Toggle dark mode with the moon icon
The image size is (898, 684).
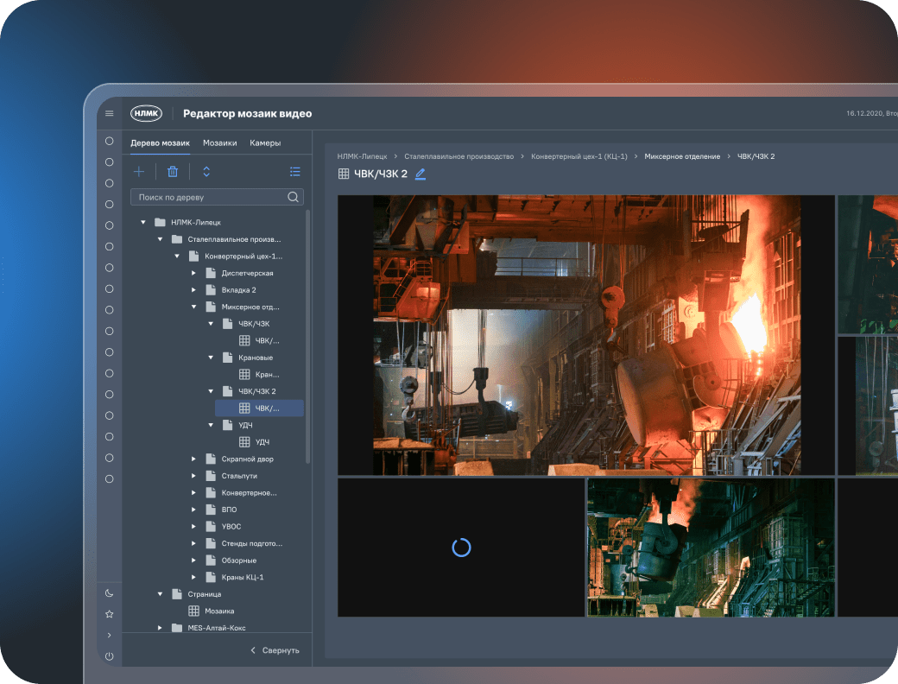click(109, 592)
